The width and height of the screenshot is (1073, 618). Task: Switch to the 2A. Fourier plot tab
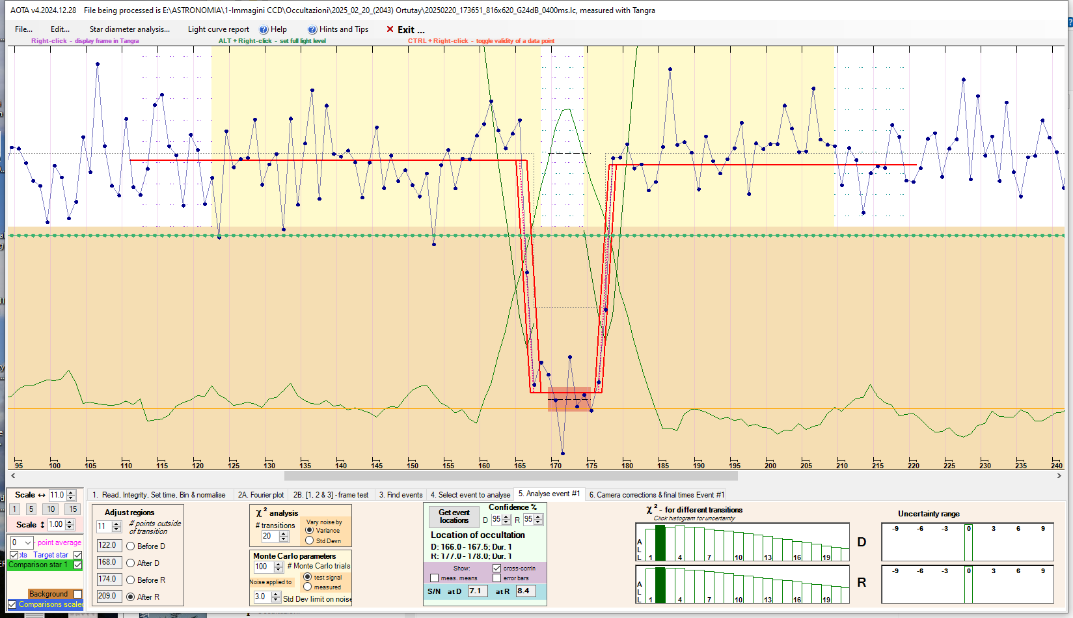[260, 495]
